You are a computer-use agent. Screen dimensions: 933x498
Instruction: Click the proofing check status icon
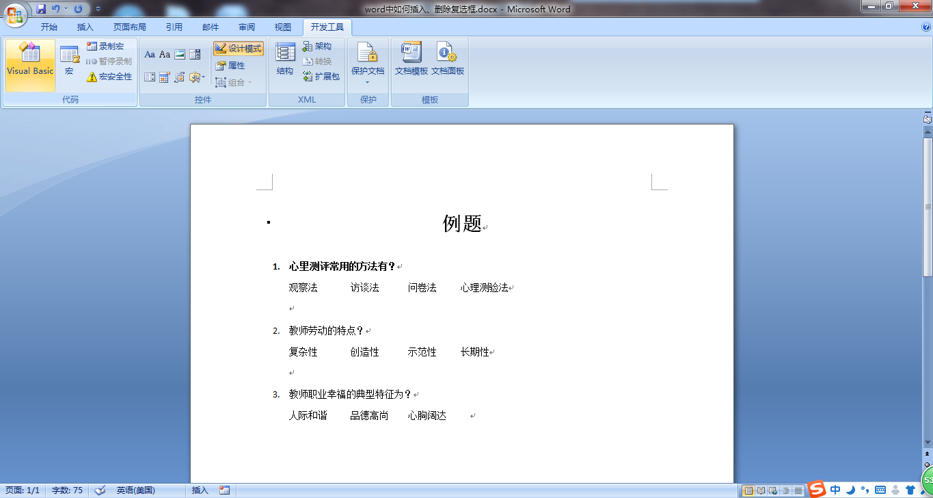(x=100, y=490)
